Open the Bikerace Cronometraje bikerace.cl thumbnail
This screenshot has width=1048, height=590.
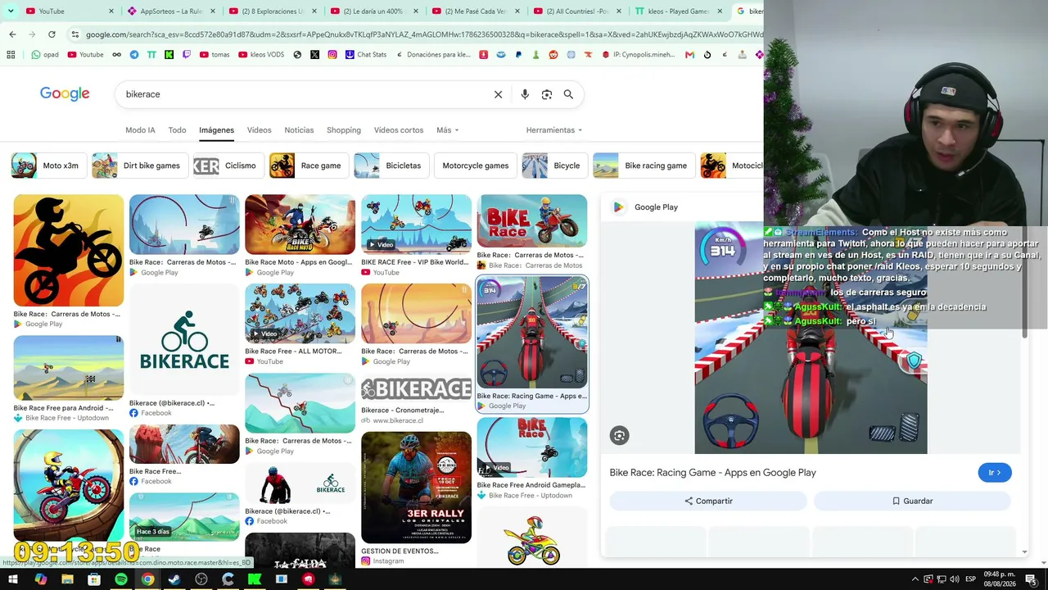point(416,388)
